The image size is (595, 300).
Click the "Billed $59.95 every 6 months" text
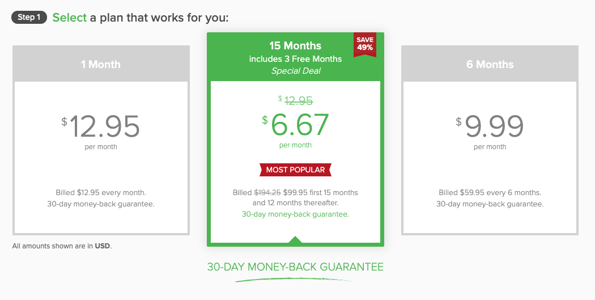click(490, 192)
